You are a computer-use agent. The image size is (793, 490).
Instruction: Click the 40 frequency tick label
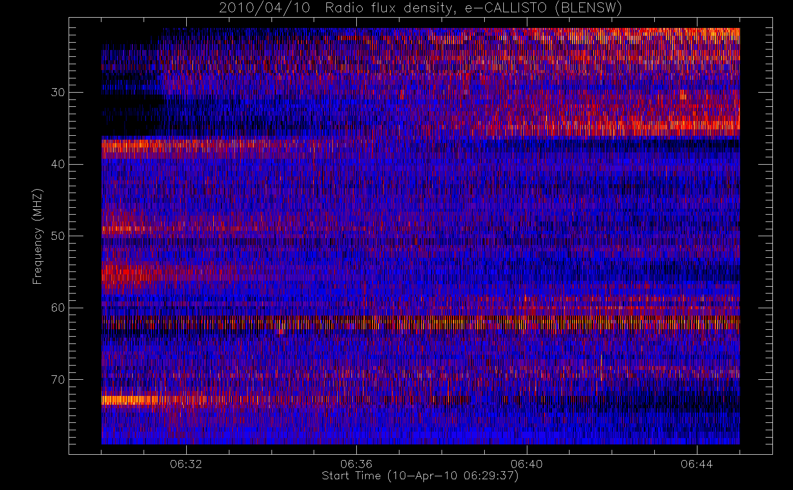click(x=58, y=164)
